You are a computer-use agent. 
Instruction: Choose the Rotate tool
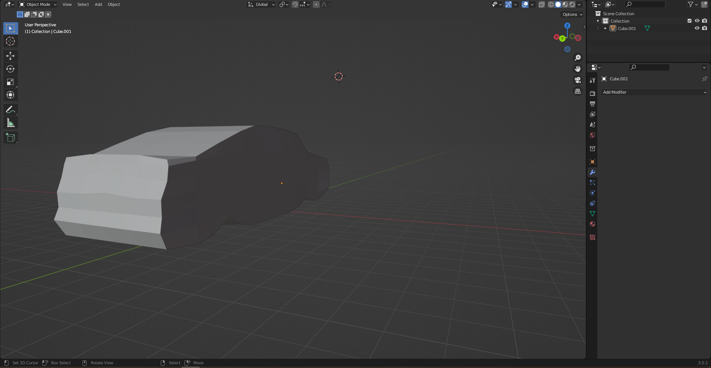click(10, 69)
